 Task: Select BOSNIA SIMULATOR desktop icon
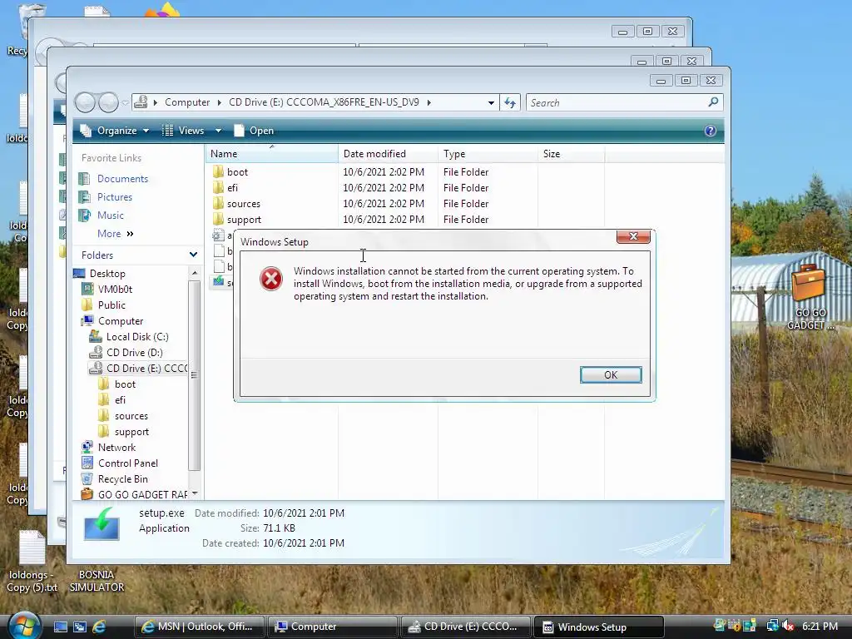coord(97,580)
